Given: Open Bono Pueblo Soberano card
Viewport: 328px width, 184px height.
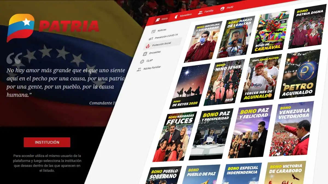Looking at the screenshot, I should coord(164,175).
